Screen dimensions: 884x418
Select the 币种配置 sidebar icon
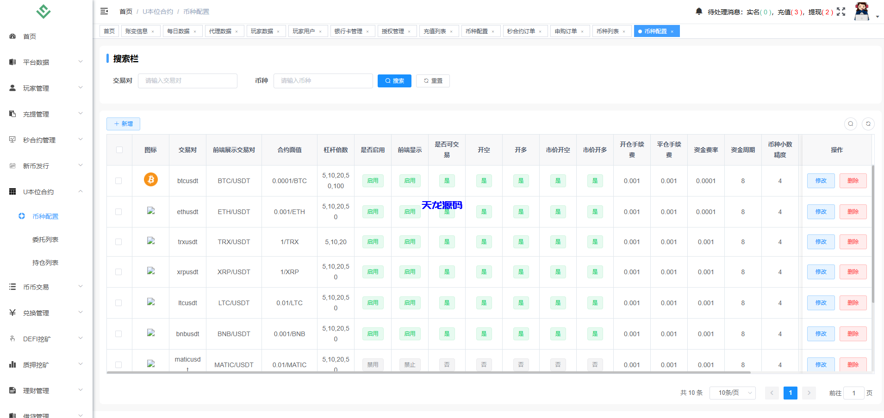[21, 216]
